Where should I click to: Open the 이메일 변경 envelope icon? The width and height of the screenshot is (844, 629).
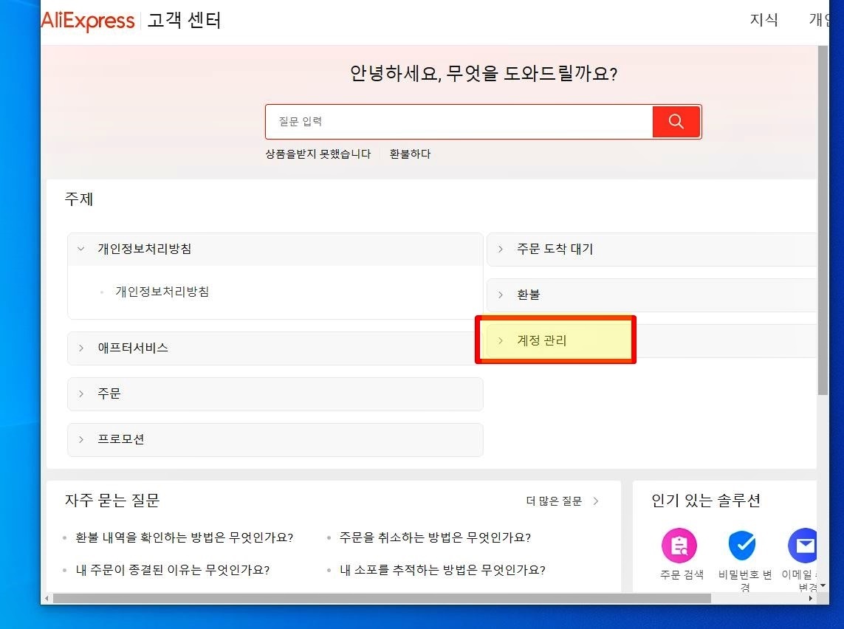tap(803, 546)
